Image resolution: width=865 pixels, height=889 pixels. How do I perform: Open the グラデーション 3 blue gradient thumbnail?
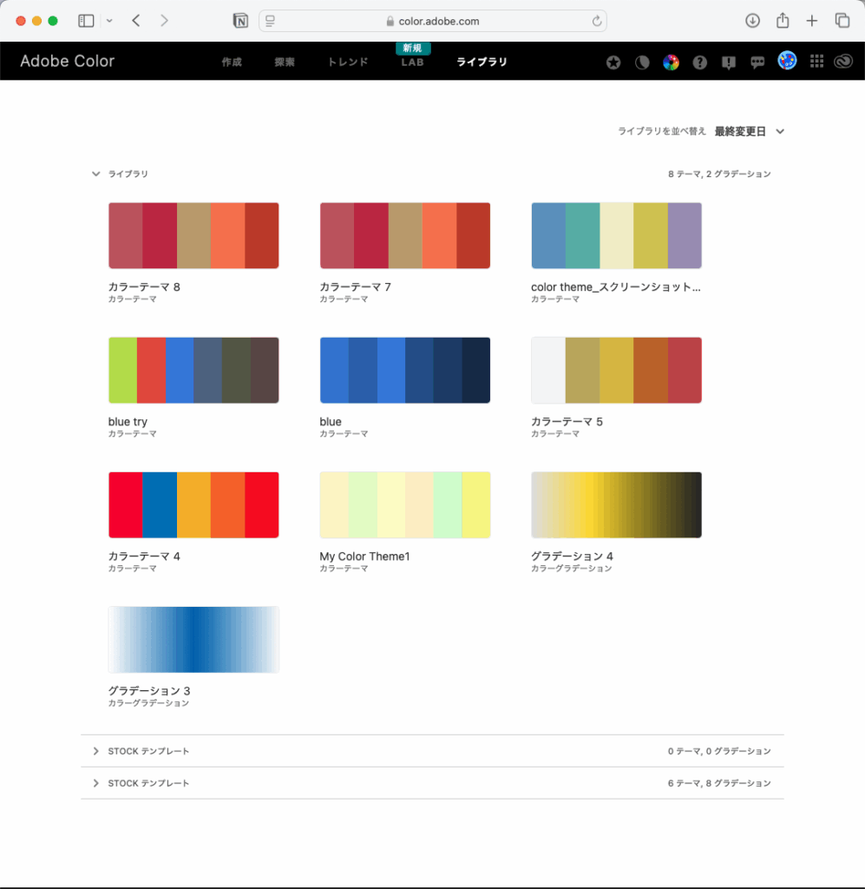(x=193, y=640)
